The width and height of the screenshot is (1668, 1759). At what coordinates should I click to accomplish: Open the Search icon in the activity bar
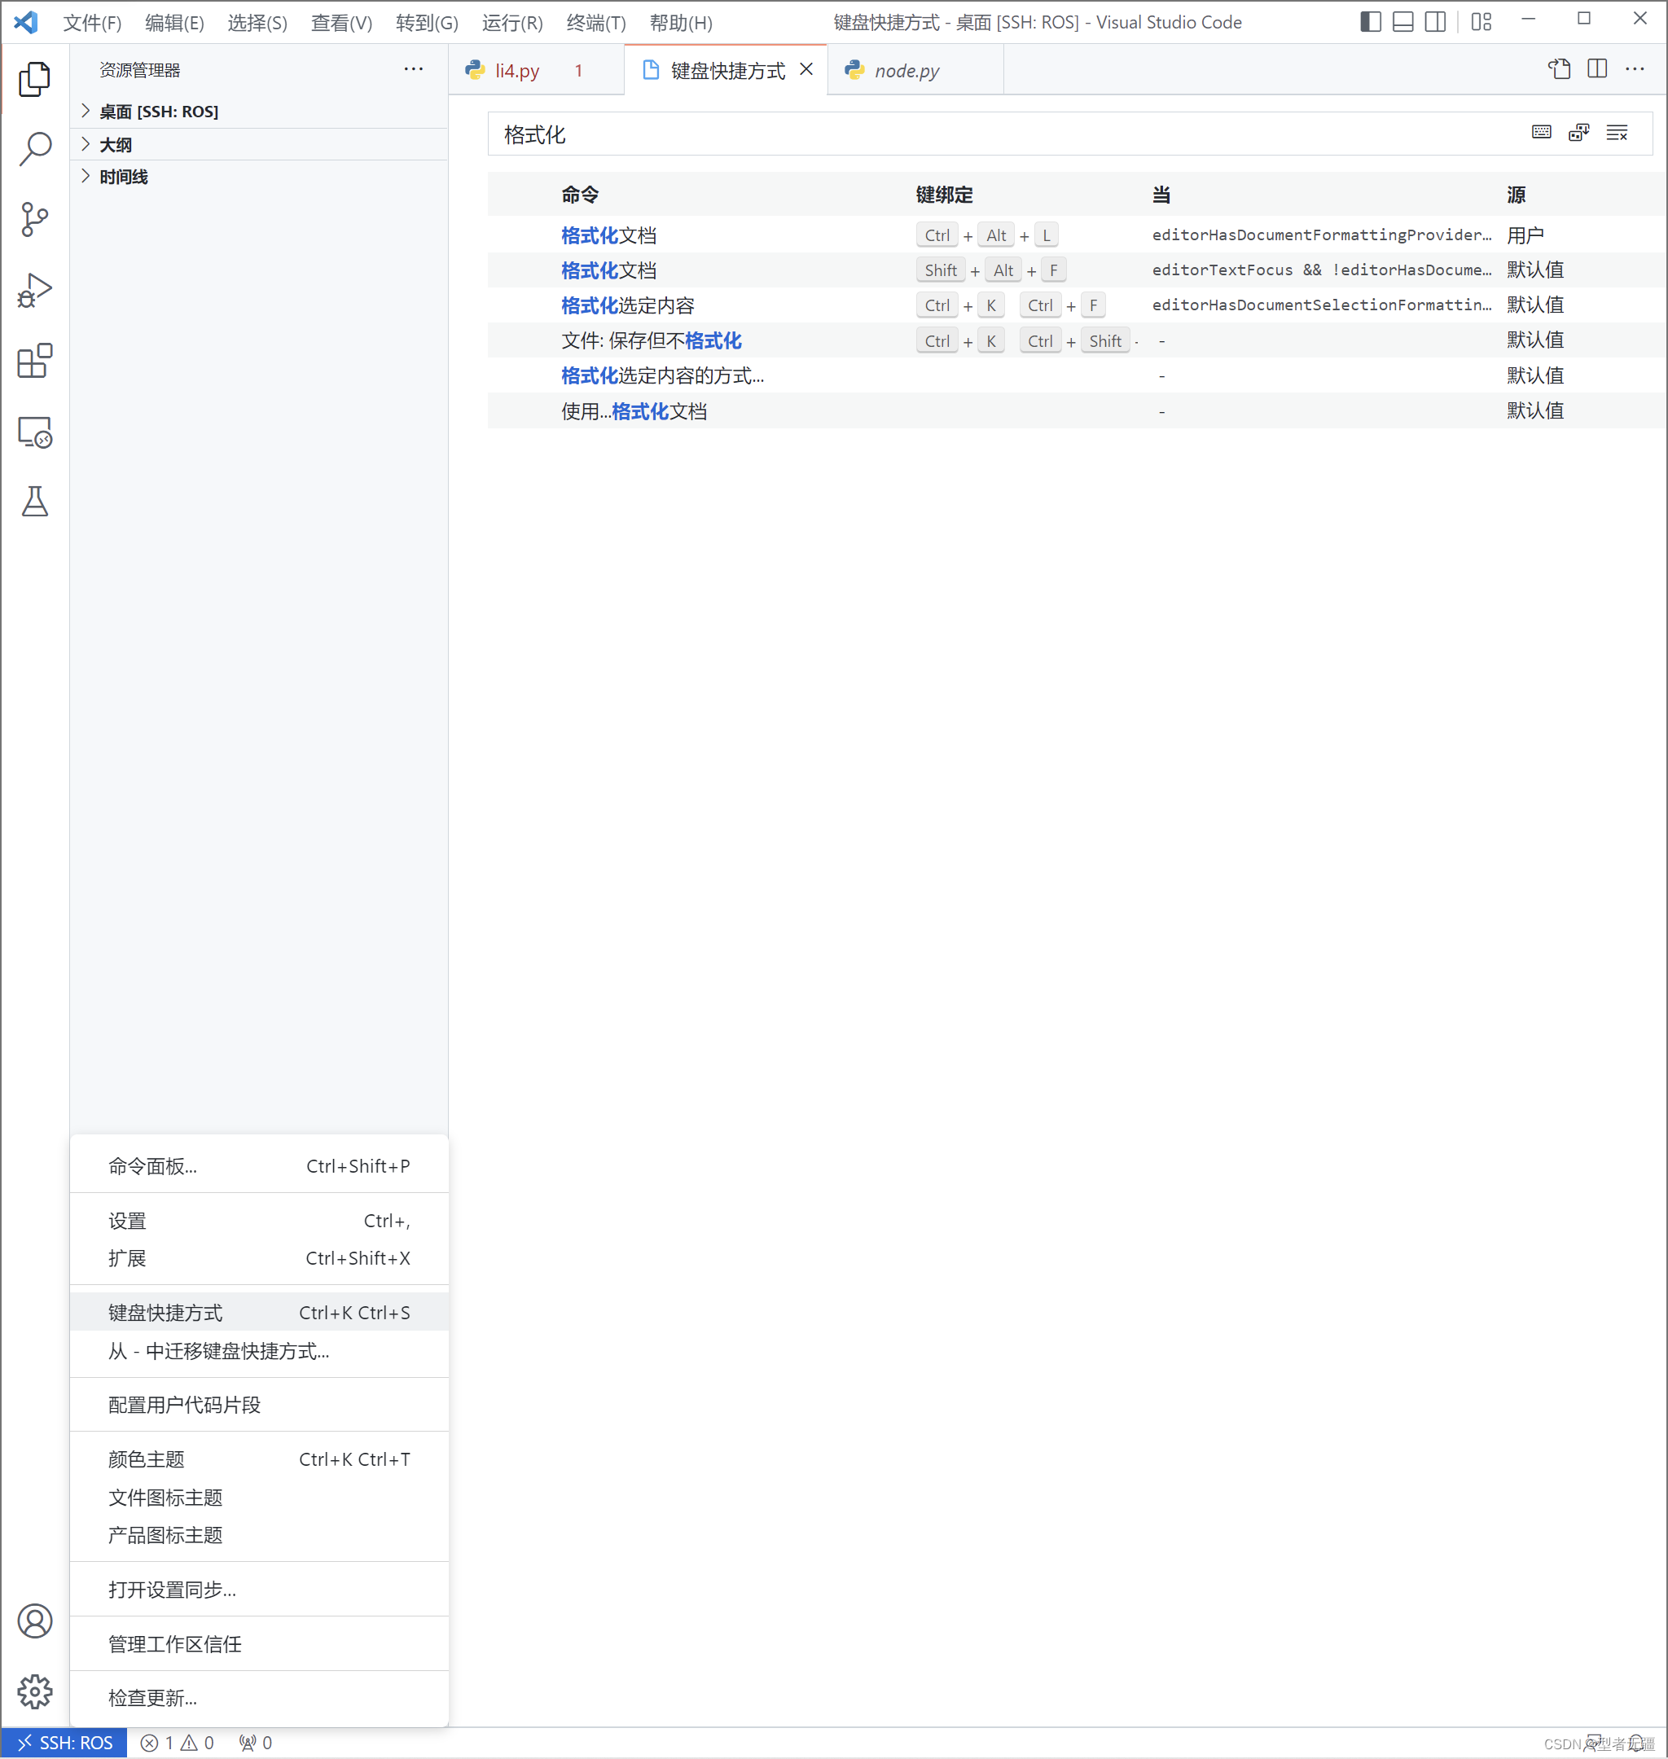[x=35, y=149]
